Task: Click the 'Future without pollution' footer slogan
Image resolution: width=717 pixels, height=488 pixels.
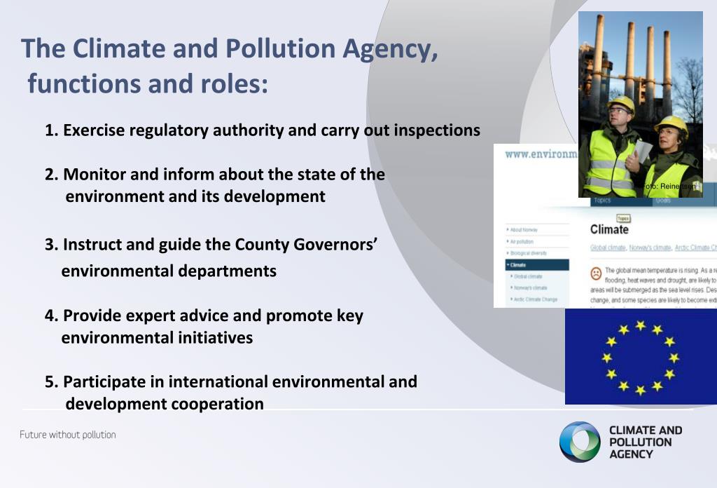Action: point(68,435)
